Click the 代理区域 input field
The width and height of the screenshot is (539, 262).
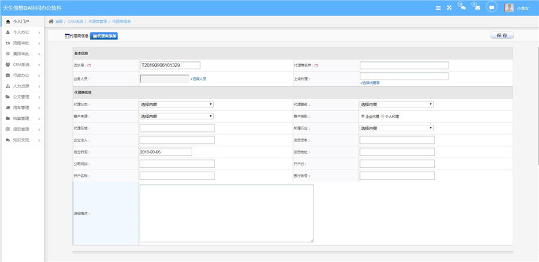coord(177,128)
